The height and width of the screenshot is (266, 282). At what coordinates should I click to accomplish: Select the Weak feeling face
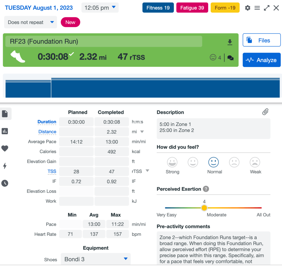click(255, 162)
